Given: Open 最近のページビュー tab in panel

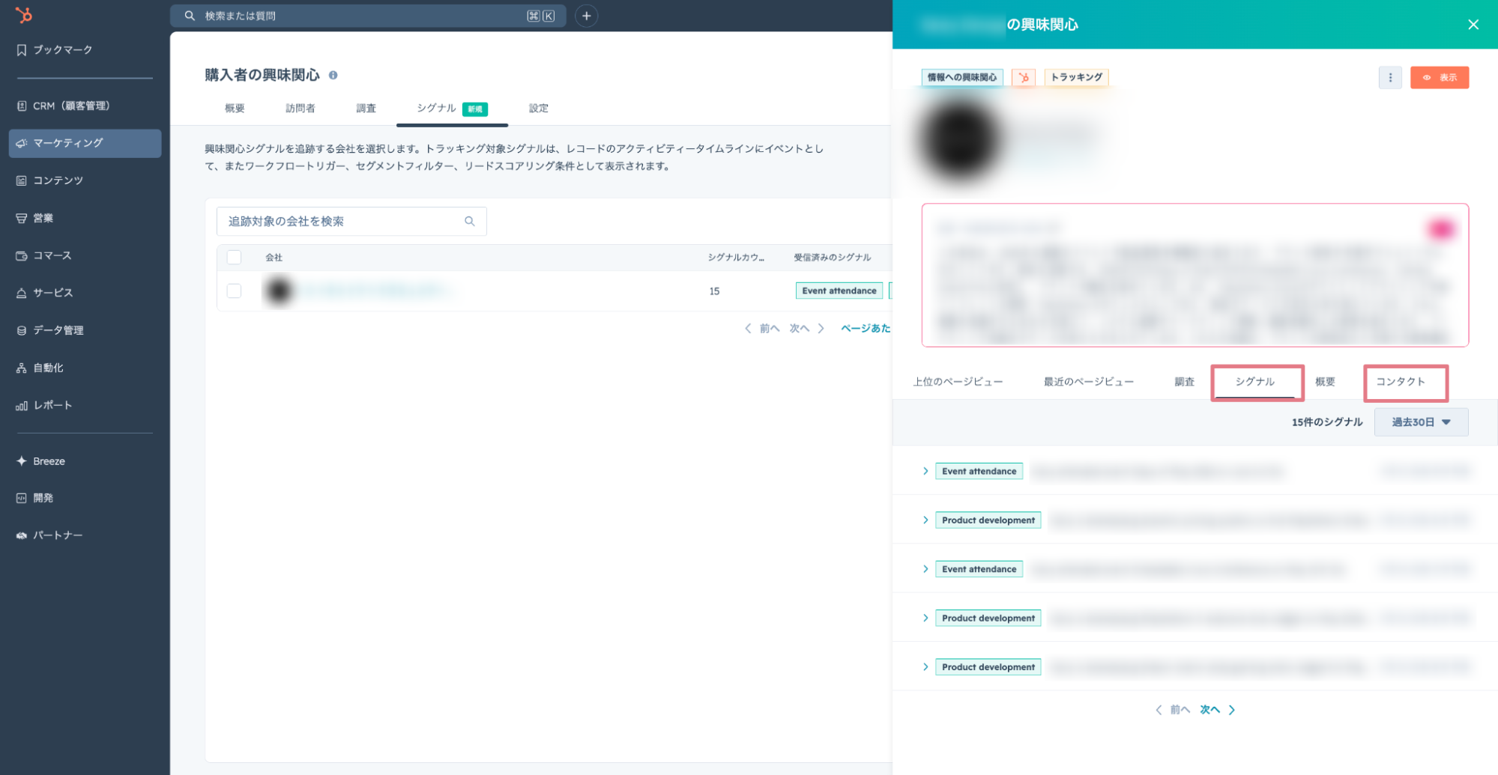Looking at the screenshot, I should 1089,382.
